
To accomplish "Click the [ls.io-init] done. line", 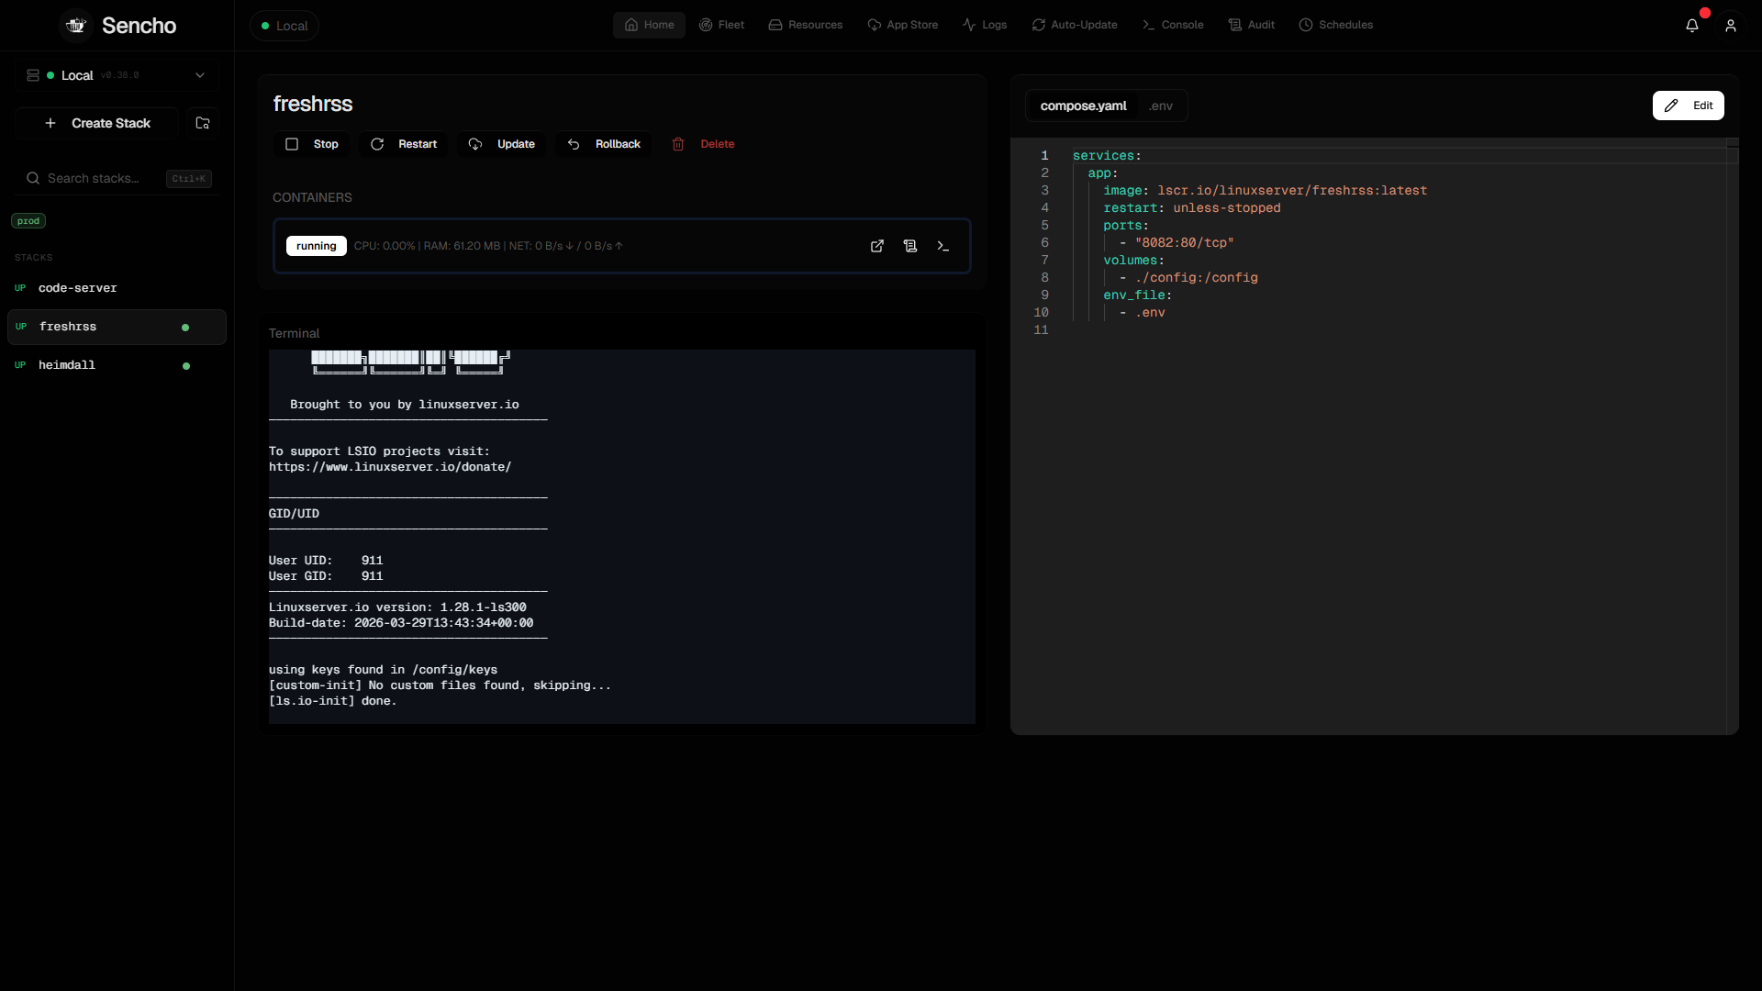I will coord(333,701).
